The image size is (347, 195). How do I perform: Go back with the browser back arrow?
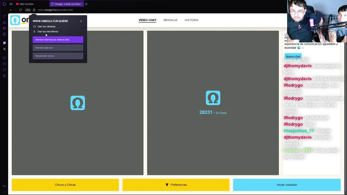(11, 10)
